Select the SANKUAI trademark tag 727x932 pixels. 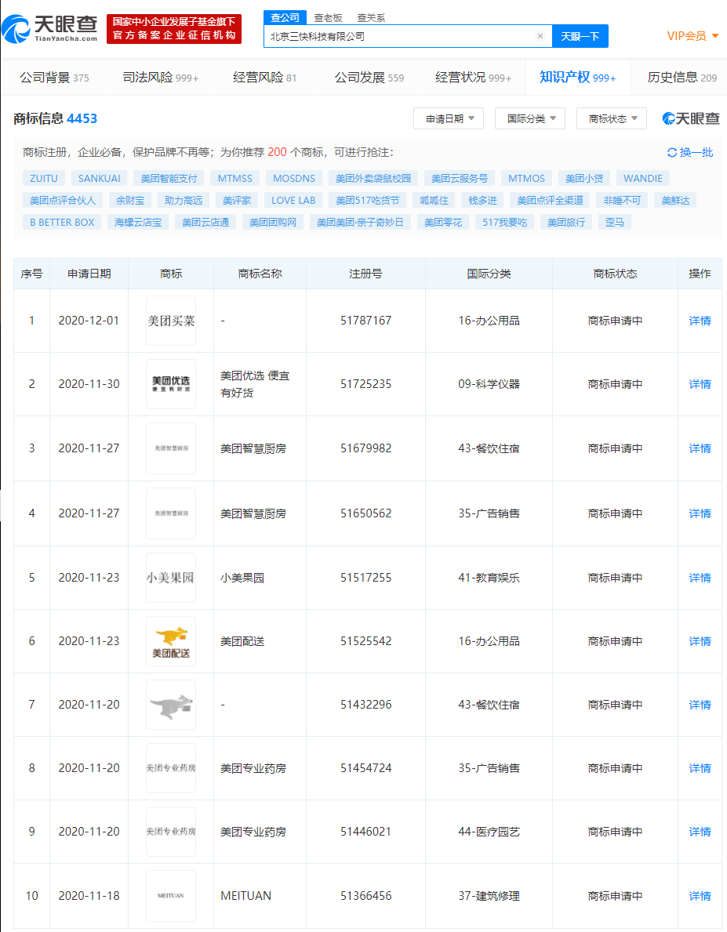pos(100,178)
